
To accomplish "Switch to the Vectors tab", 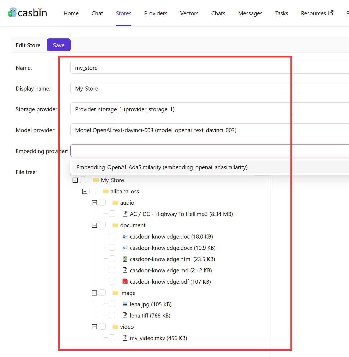I will (189, 13).
